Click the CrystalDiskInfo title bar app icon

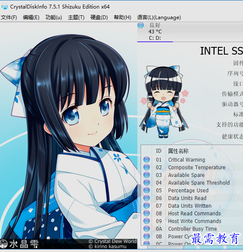5,7
